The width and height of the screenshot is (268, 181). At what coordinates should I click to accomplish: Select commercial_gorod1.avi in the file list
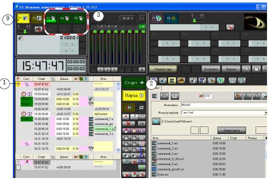208,170
